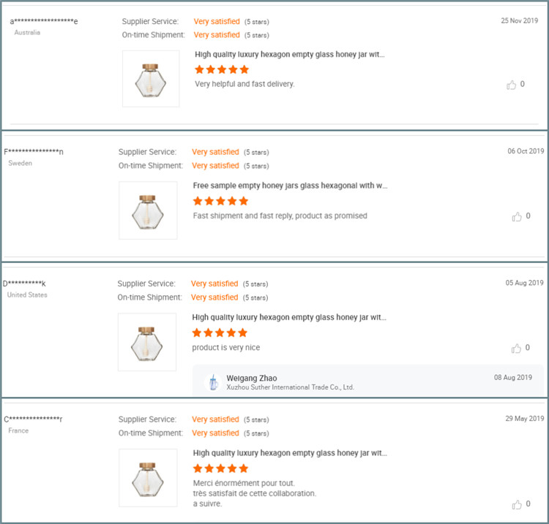
Task: Open honey jar thumbnail in France review
Action: tap(148, 478)
